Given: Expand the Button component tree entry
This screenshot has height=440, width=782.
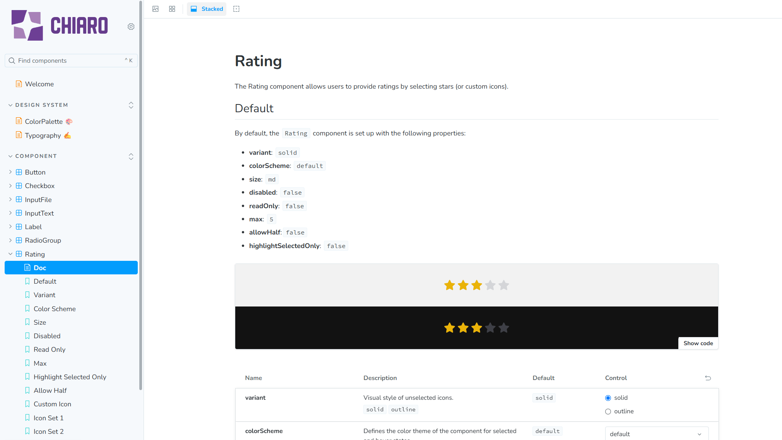Looking at the screenshot, I should (x=10, y=172).
